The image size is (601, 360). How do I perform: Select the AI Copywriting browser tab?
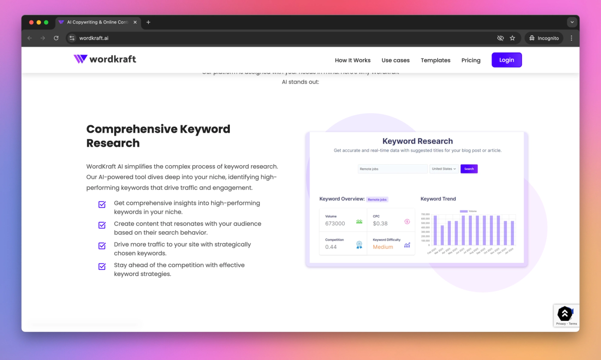pos(97,22)
